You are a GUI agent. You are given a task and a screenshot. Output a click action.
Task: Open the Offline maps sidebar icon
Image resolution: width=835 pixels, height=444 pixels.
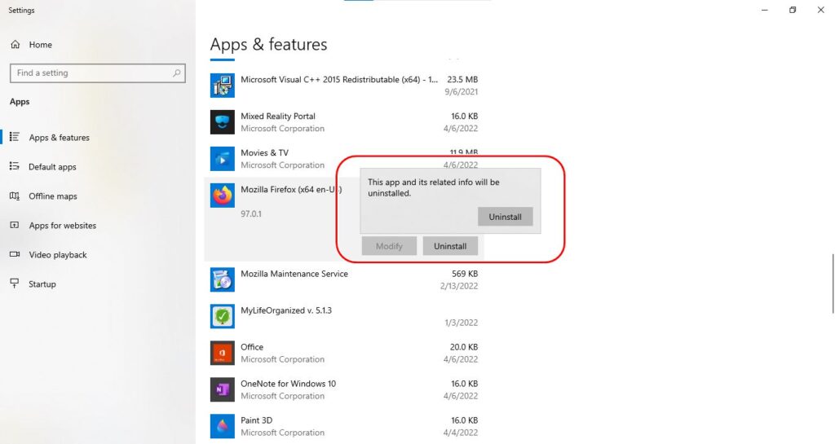point(15,196)
